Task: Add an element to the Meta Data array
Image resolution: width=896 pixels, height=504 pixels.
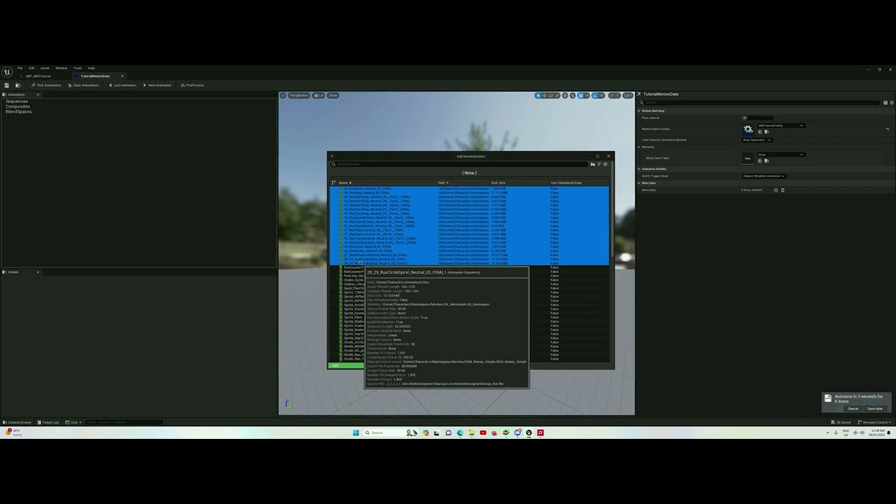Action: (776, 190)
